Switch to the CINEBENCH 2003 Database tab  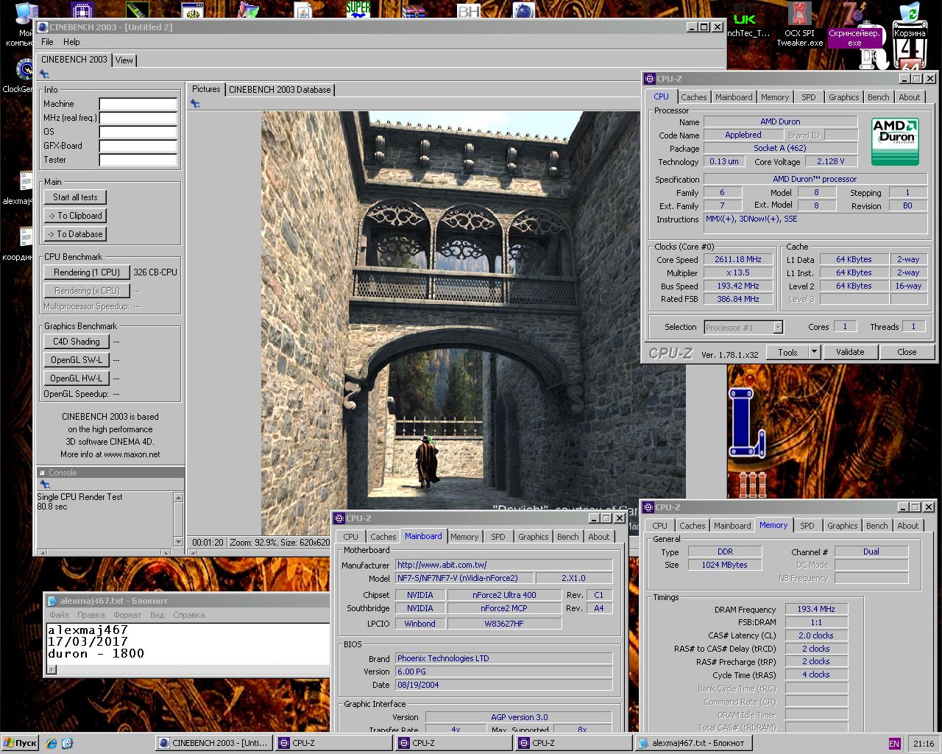[x=280, y=90]
